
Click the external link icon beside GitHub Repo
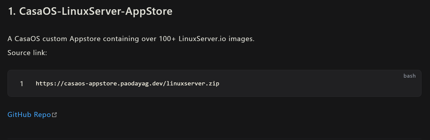pyautogui.click(x=54, y=115)
